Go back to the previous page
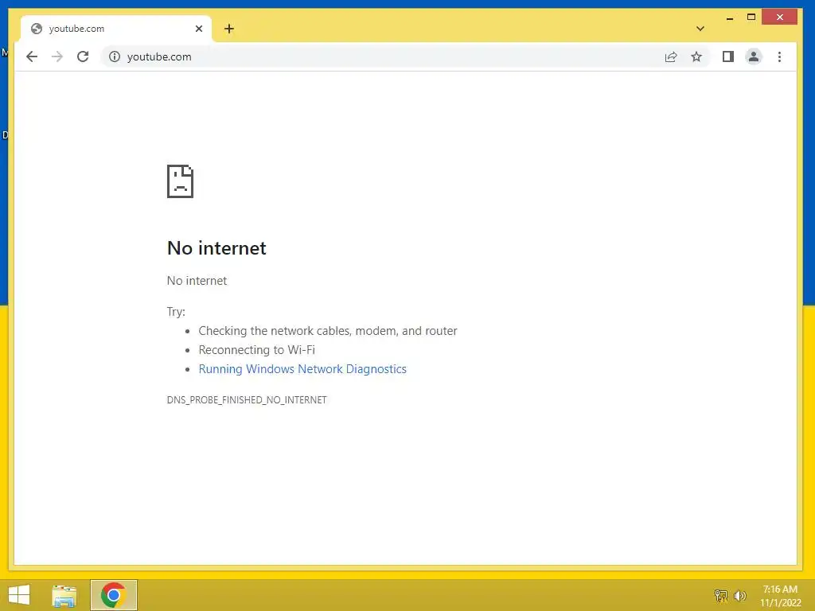 pyautogui.click(x=32, y=56)
